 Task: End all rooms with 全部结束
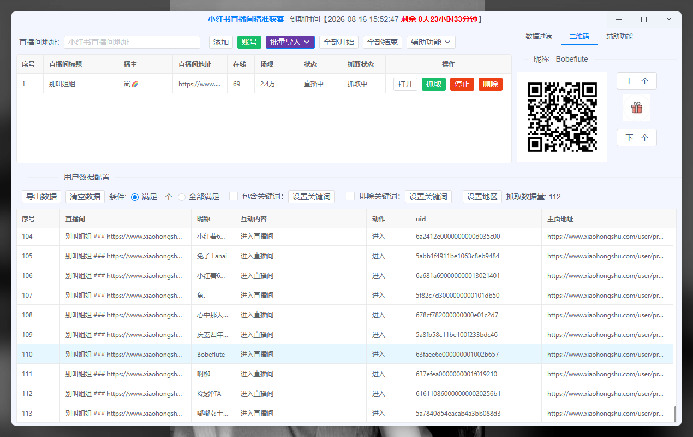point(383,42)
